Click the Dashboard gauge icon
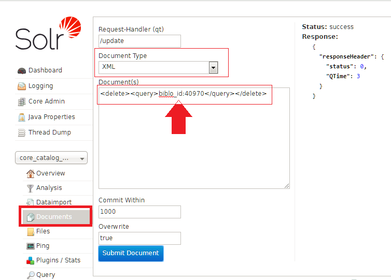 22,71
